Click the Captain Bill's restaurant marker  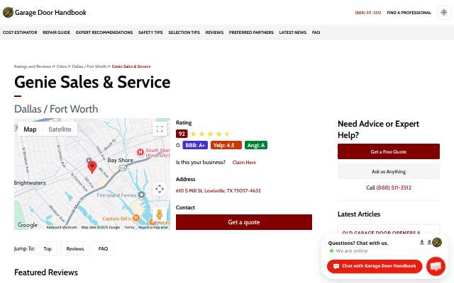[135, 219]
